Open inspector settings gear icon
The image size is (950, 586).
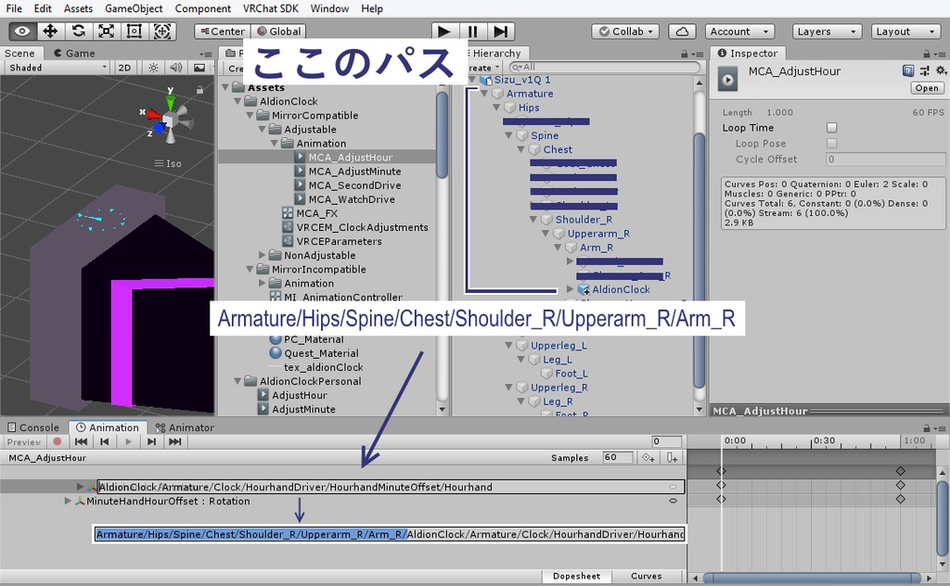tap(941, 70)
